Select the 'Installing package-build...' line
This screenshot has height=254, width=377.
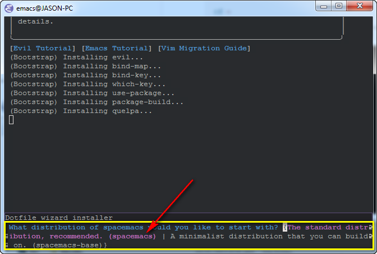pos(96,102)
